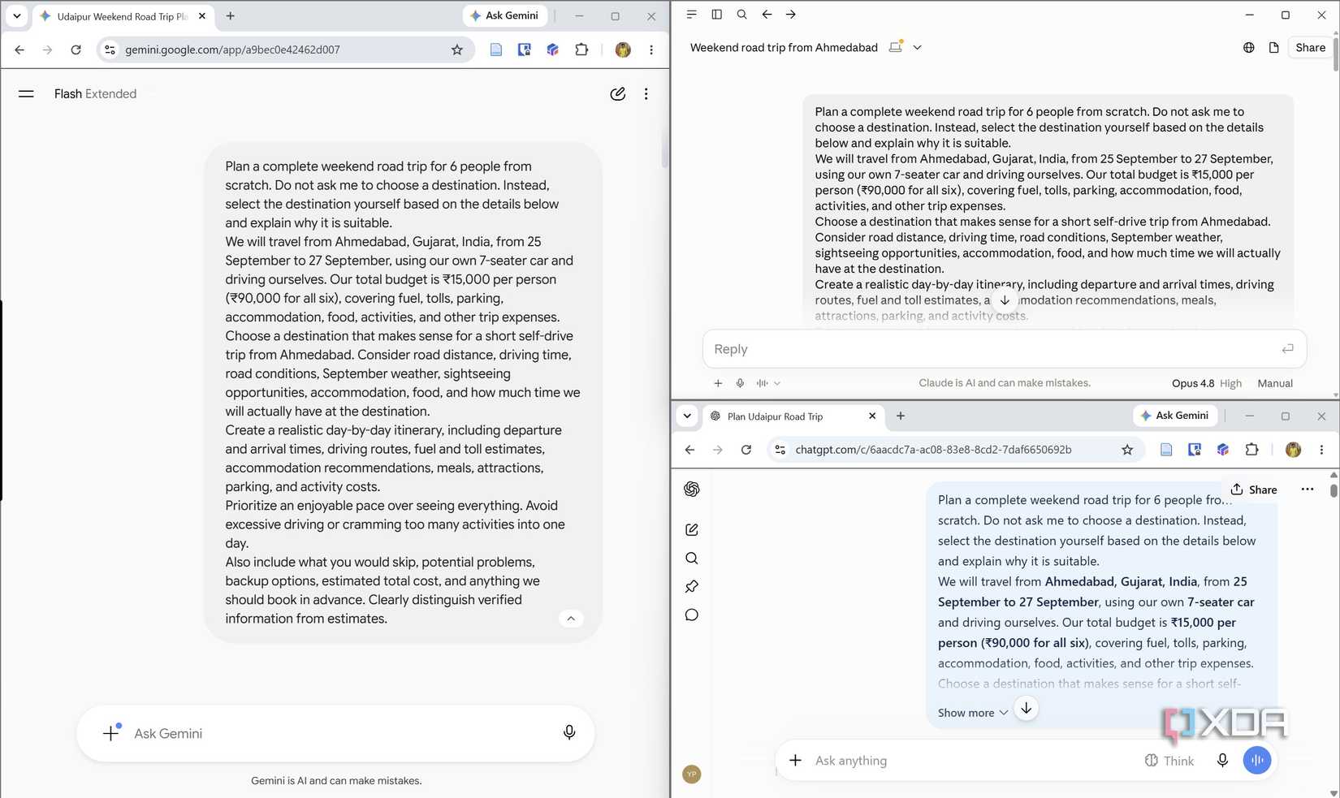Expand ChatGPT prompt with Show more
Screen dimensions: 1340x798
pos(973,713)
